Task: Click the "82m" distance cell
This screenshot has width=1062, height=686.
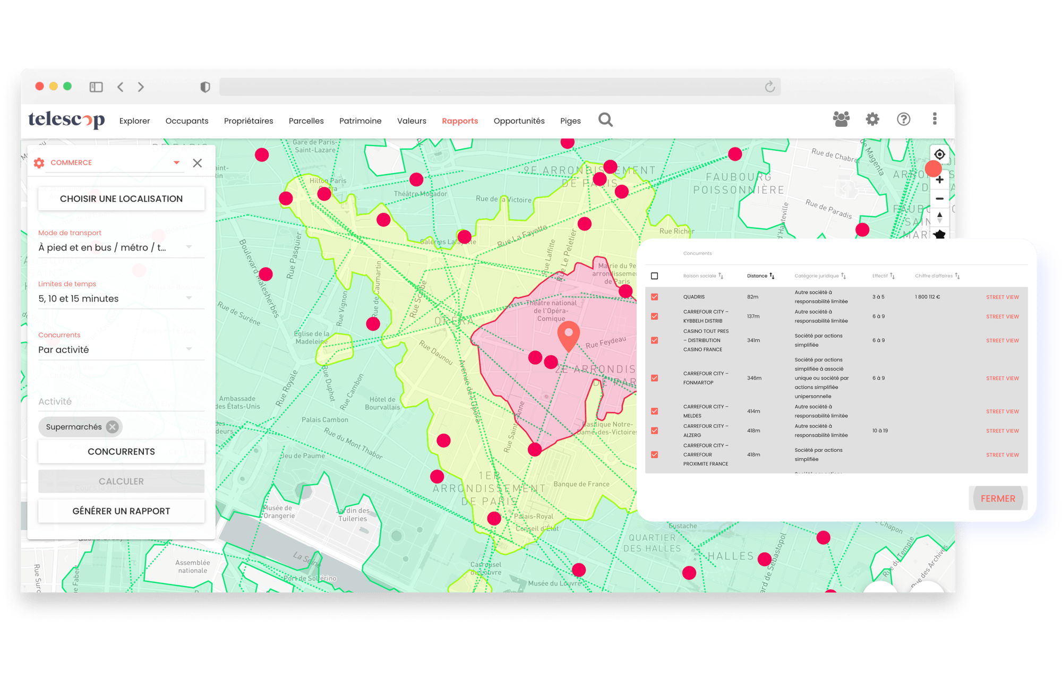Action: [x=752, y=297]
